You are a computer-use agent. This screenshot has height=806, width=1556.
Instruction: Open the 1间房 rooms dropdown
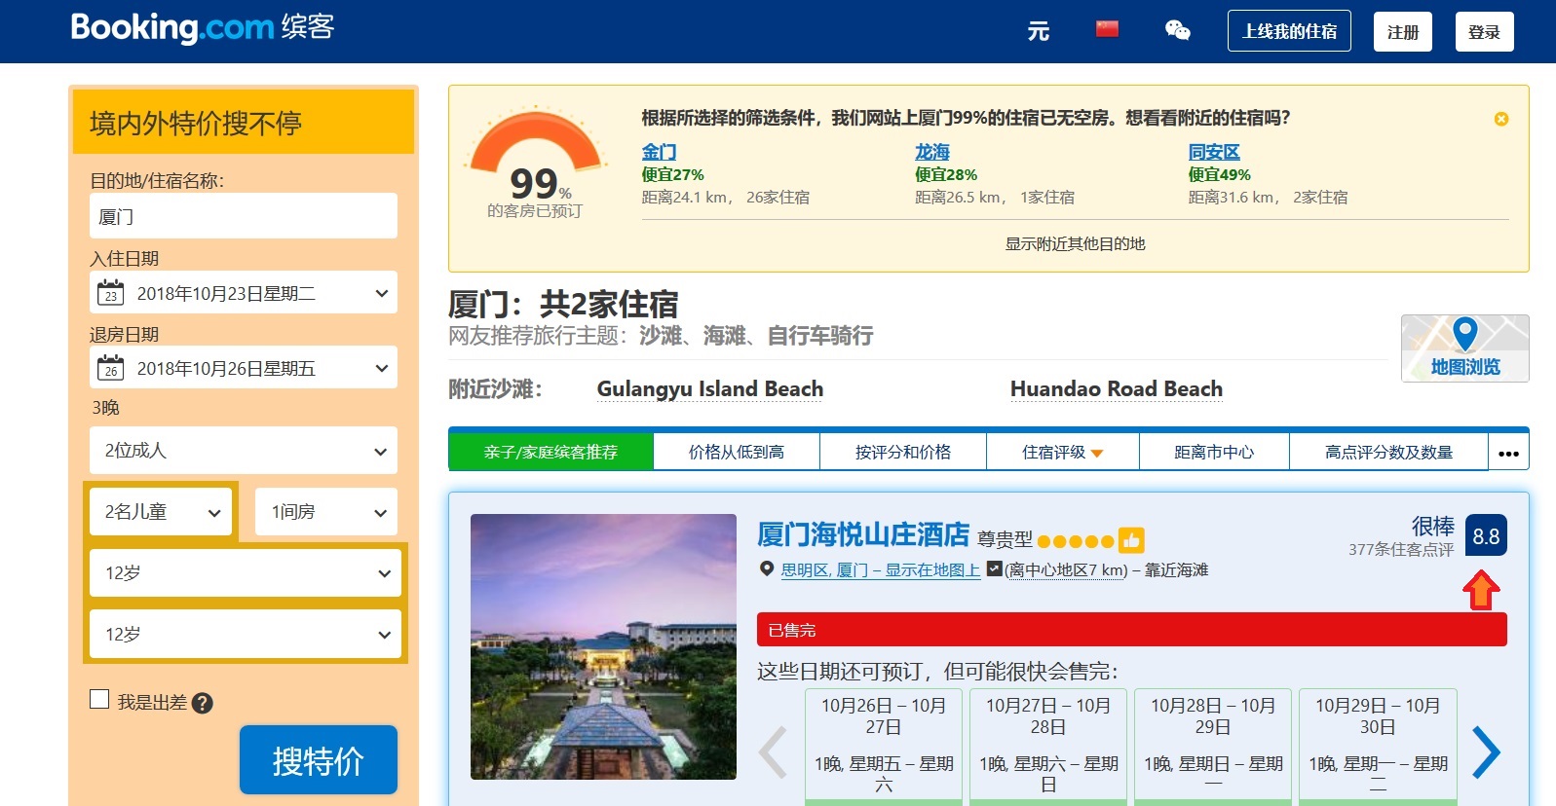point(326,511)
